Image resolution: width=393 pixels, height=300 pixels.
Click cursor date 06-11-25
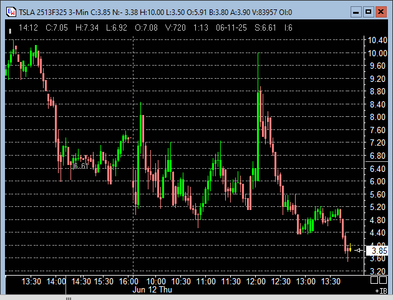point(231,27)
